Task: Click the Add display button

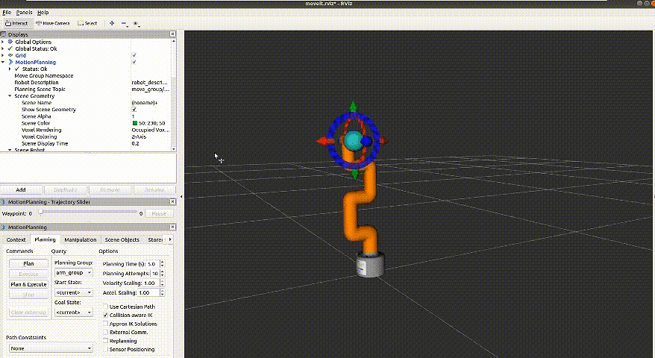Action: point(21,189)
